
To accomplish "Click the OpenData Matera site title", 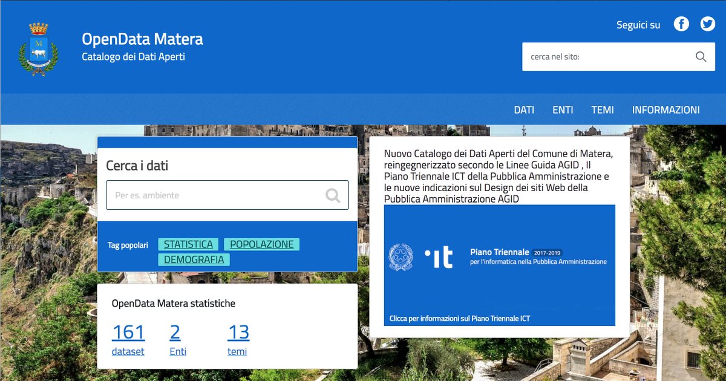I will 142,39.
